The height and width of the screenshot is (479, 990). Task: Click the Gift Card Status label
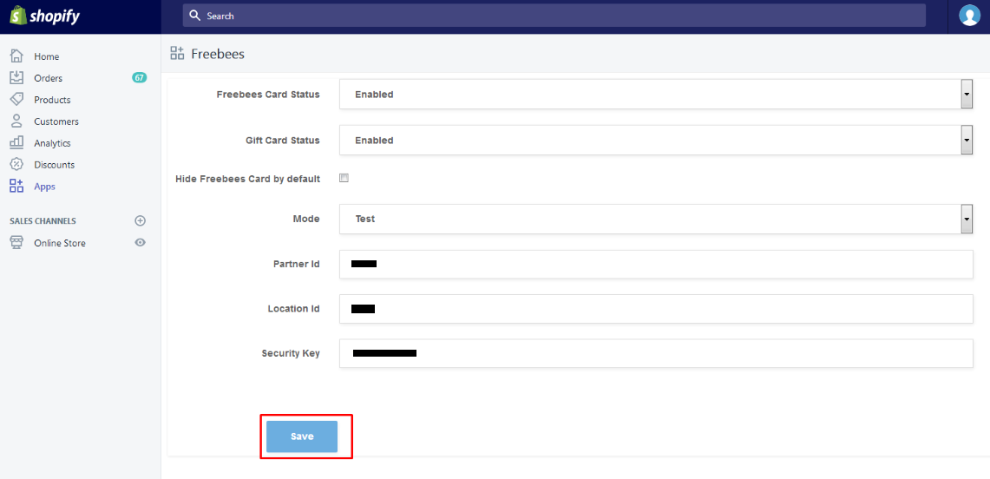click(283, 140)
